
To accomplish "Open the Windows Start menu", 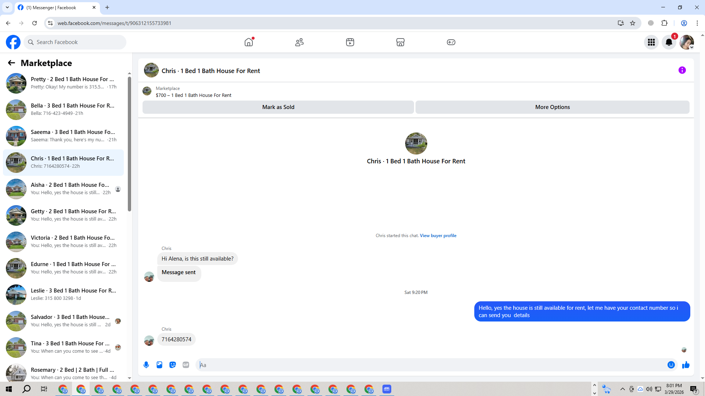I will coord(9,389).
